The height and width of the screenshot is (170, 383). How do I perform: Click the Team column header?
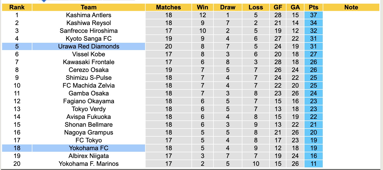click(x=89, y=7)
